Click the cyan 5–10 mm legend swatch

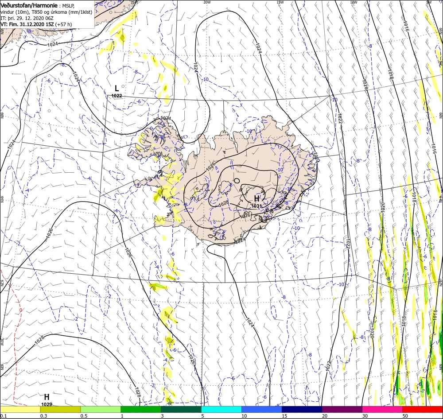point(221,409)
